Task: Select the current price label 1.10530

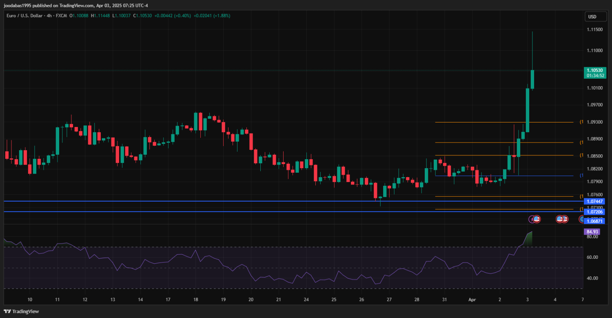Action: [595, 70]
